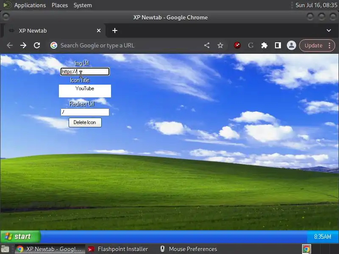Open the XP start button
This screenshot has width=339, height=254.
(x=20, y=236)
